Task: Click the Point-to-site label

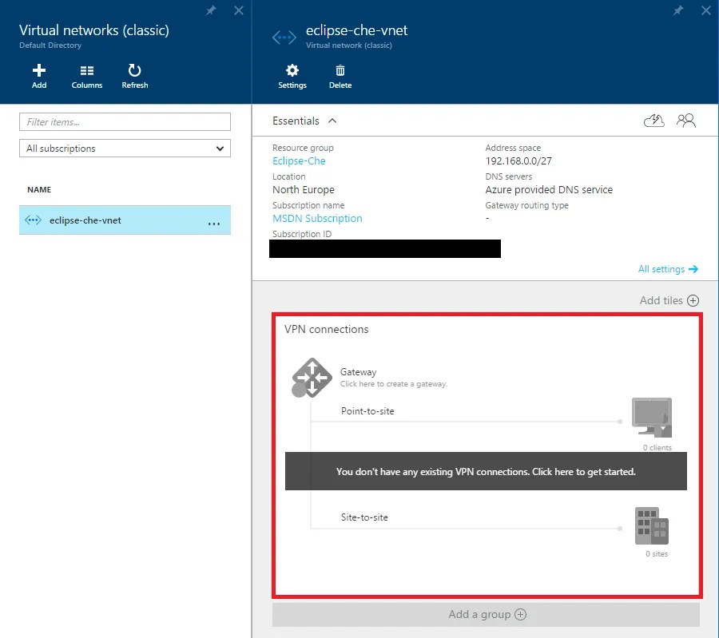Action: (x=367, y=411)
